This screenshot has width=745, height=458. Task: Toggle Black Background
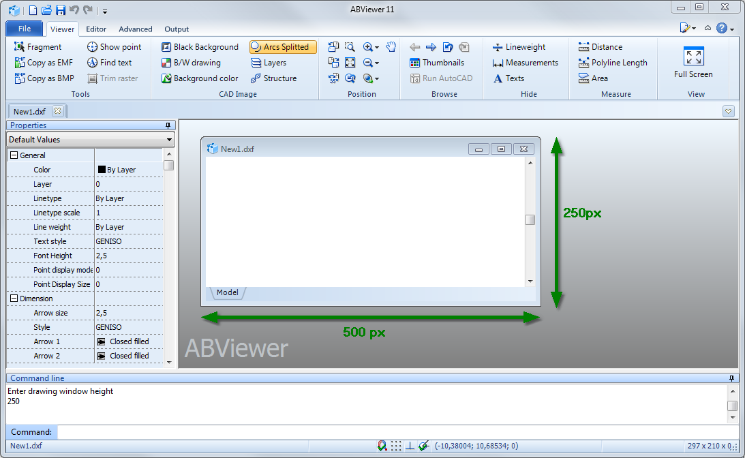[200, 46]
